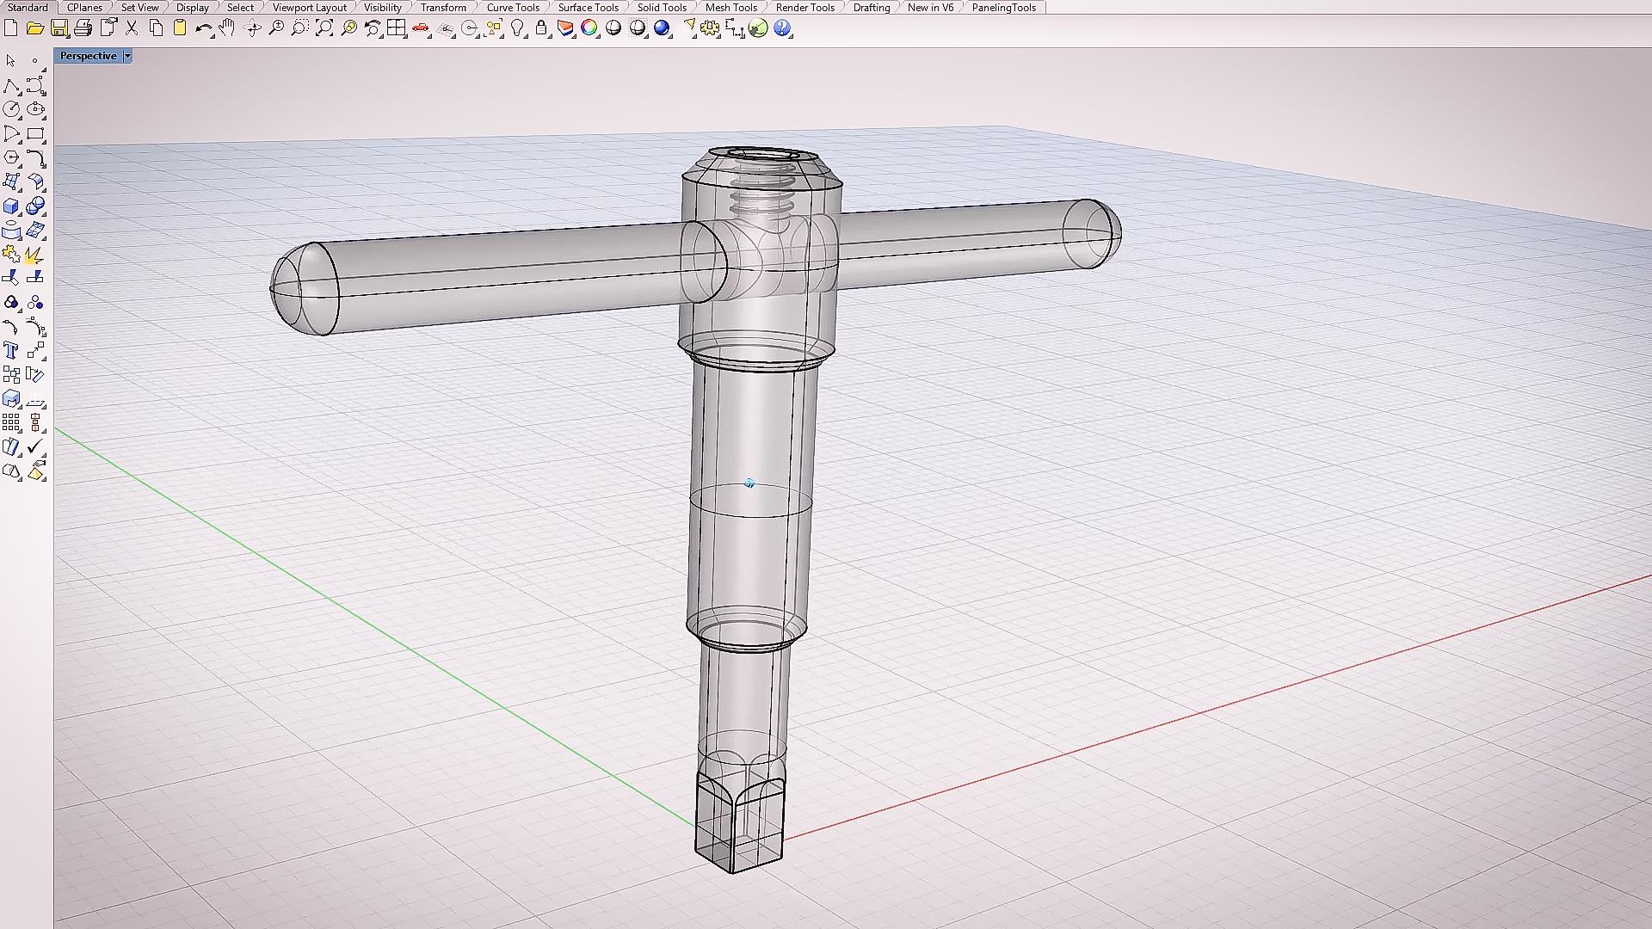This screenshot has width=1652, height=929.
Task: Activate the rotate view tool
Action: tap(252, 28)
